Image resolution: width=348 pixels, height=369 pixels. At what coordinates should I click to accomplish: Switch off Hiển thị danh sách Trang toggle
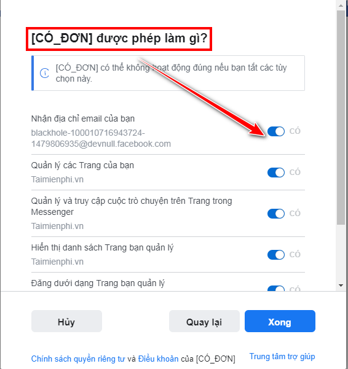(276, 255)
